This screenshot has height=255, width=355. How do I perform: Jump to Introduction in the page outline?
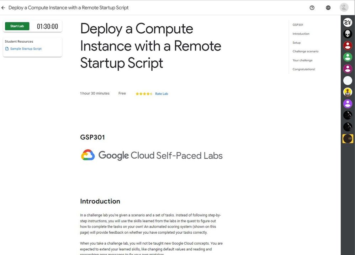[301, 34]
